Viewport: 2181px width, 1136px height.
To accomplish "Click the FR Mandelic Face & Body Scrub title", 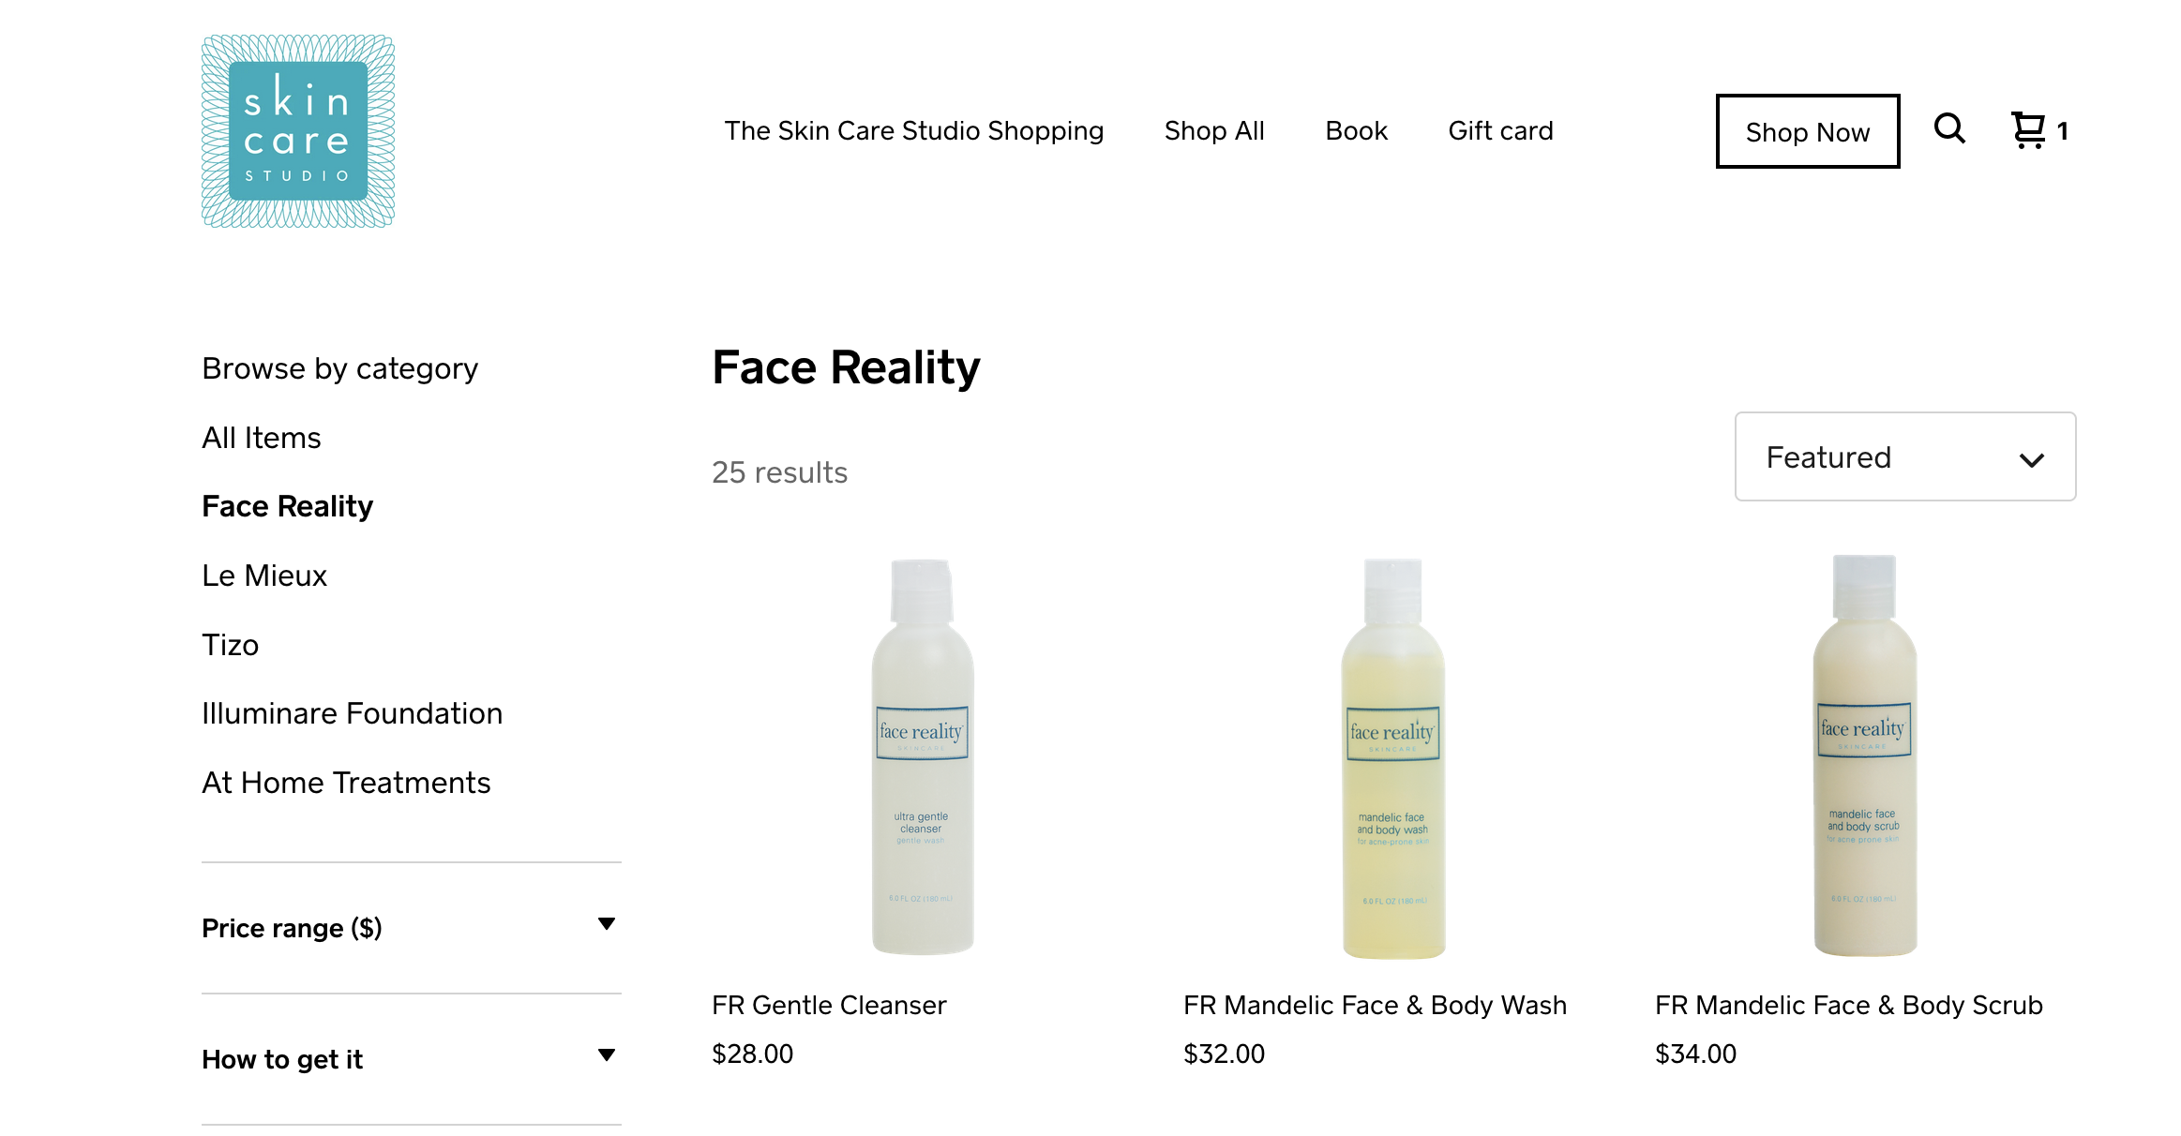I will point(1849,1005).
